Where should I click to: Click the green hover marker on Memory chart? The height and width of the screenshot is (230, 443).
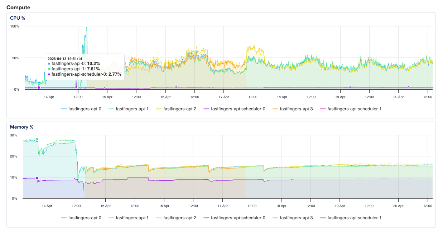pos(37,140)
